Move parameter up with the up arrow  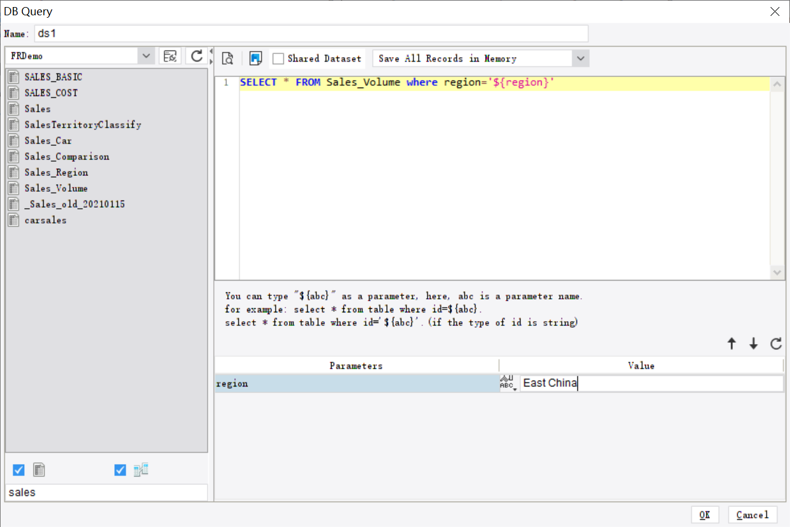[x=732, y=344]
